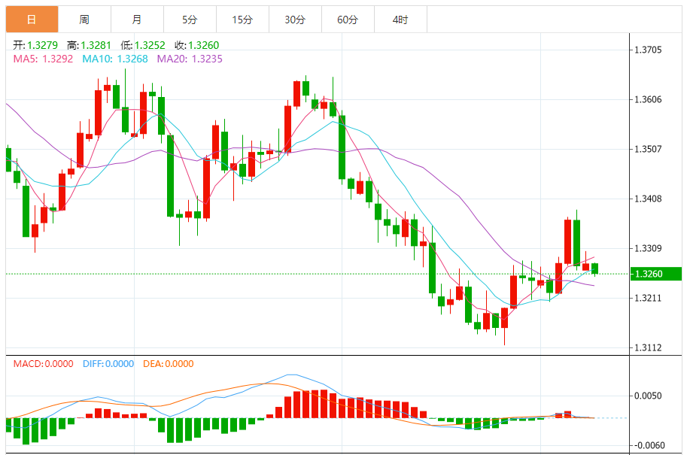The height and width of the screenshot is (455, 690).
Task: Click the 1.3112 price axis label
Action: pos(648,347)
